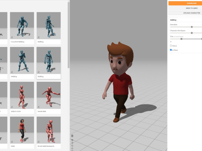Select the magnifier zoom viewport tool
202x151 pixels.
click(72, 146)
